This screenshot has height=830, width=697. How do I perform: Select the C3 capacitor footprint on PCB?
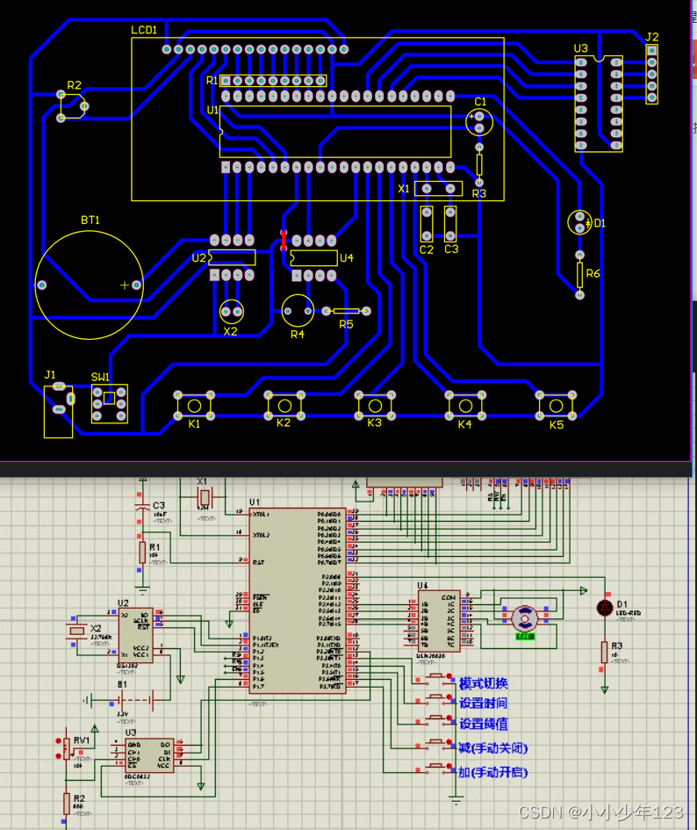click(x=450, y=223)
